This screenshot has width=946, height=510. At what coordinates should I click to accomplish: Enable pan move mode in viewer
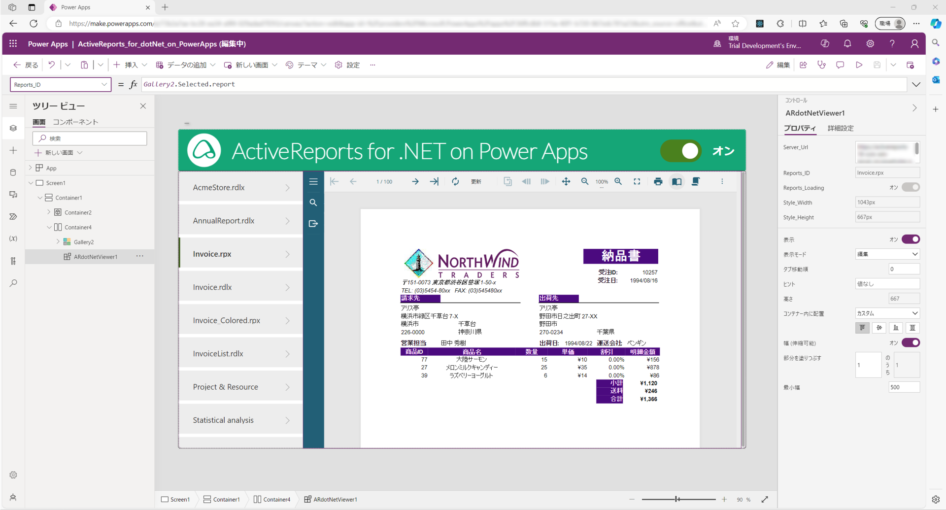(x=566, y=181)
